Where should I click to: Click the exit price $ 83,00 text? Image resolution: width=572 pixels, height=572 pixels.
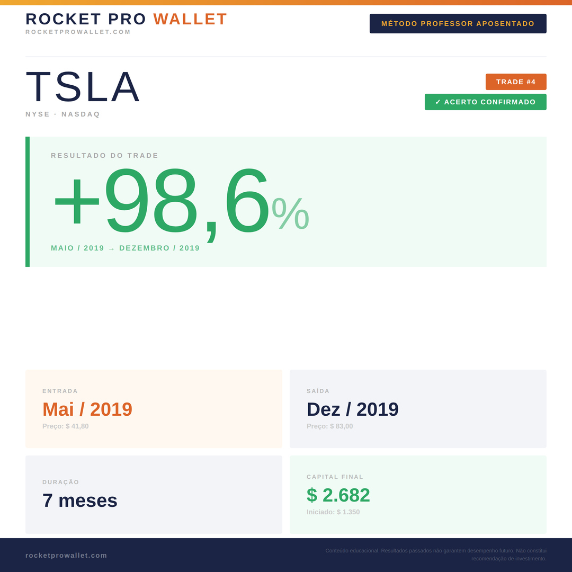coord(329,426)
